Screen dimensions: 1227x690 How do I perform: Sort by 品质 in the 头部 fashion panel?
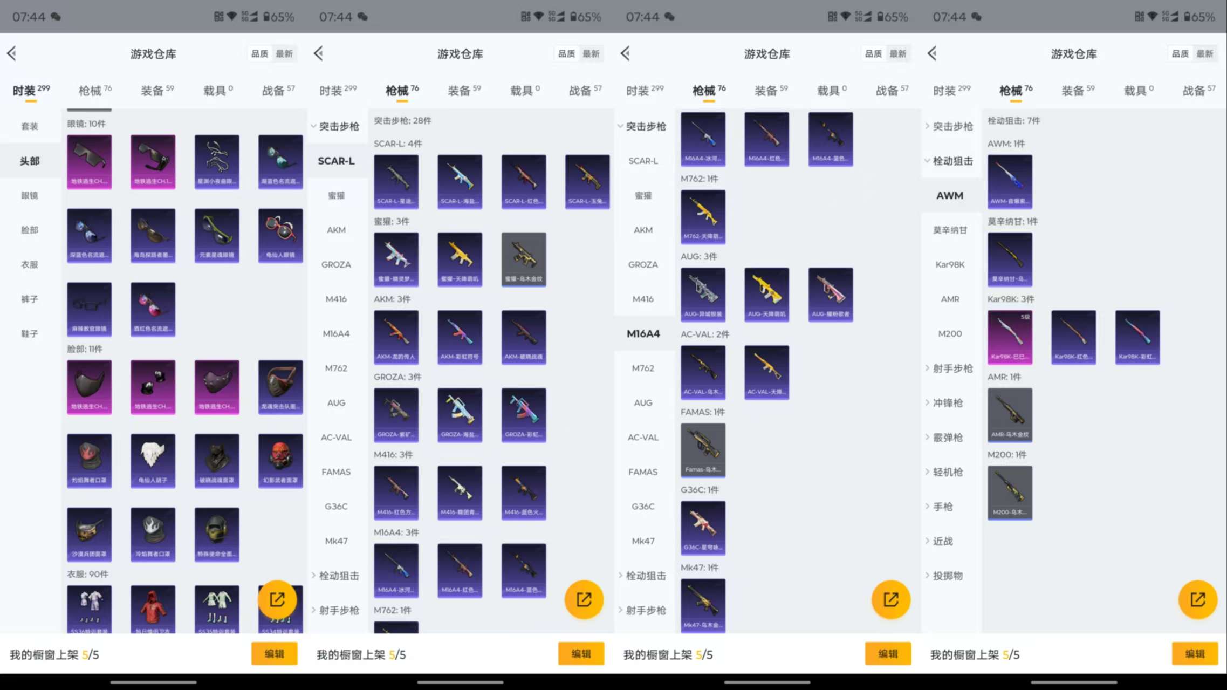tap(260, 53)
